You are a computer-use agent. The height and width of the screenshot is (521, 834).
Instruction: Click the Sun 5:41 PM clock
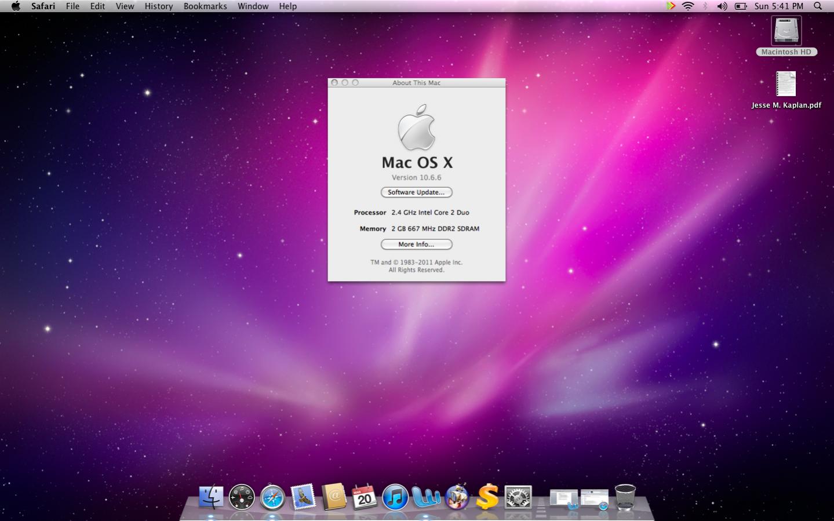(x=778, y=6)
